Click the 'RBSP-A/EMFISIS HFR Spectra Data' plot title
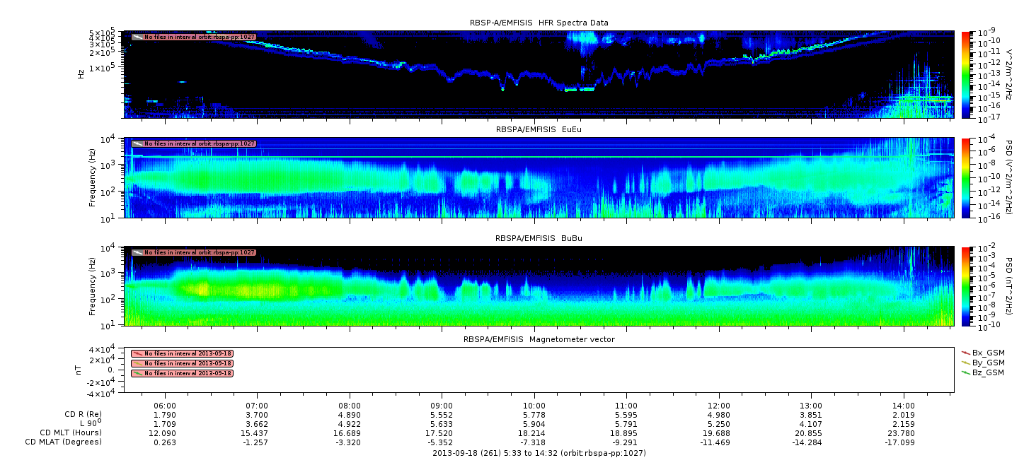This screenshot has width=1024, height=465. pyautogui.click(x=539, y=23)
